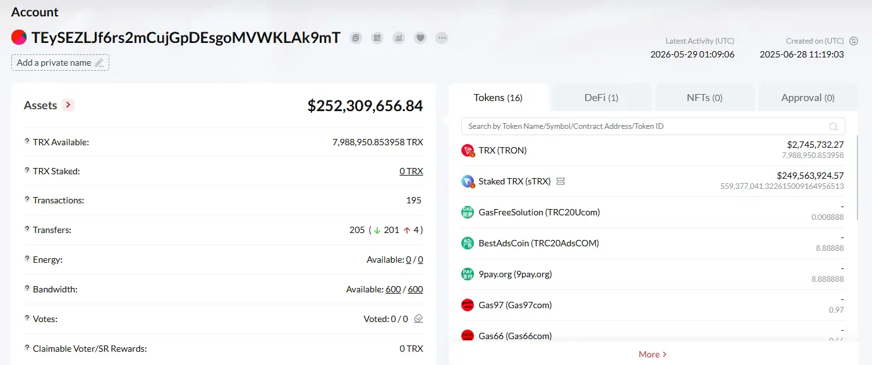Open the account analytics chart icon
The image size is (872, 365).
[399, 38]
